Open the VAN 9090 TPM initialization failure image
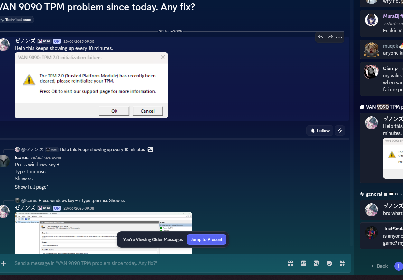 [91, 85]
